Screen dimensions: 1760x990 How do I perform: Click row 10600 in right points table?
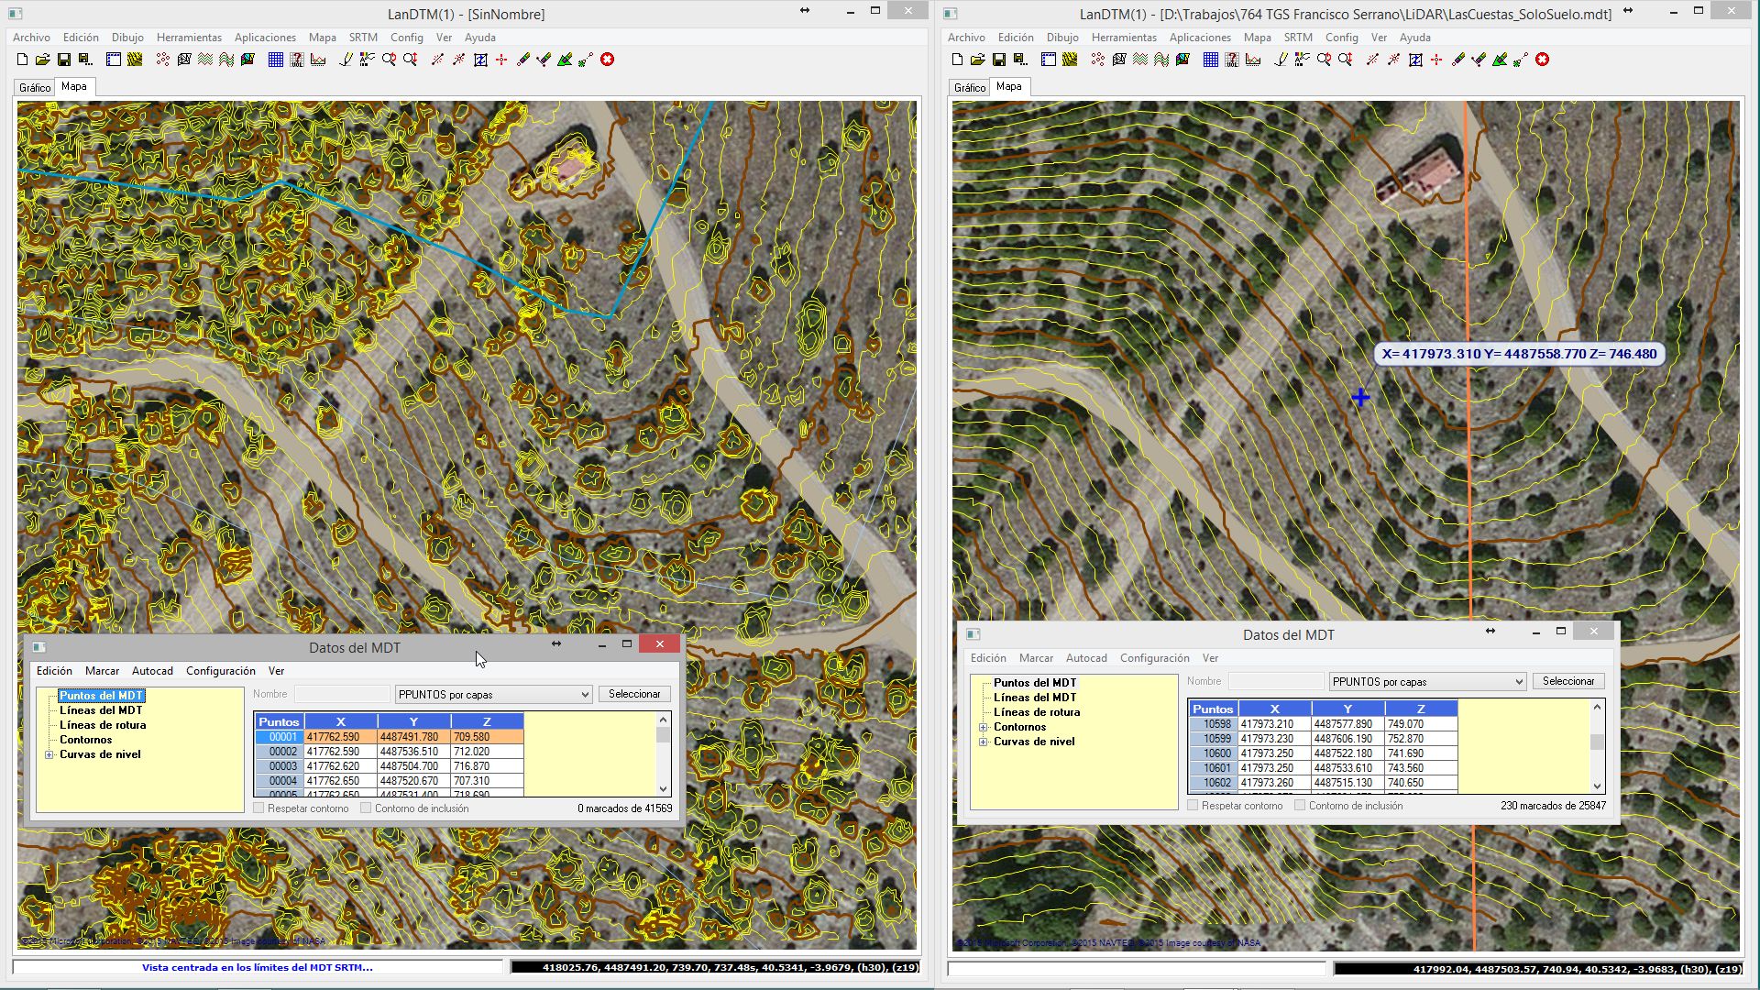pyautogui.click(x=1323, y=753)
